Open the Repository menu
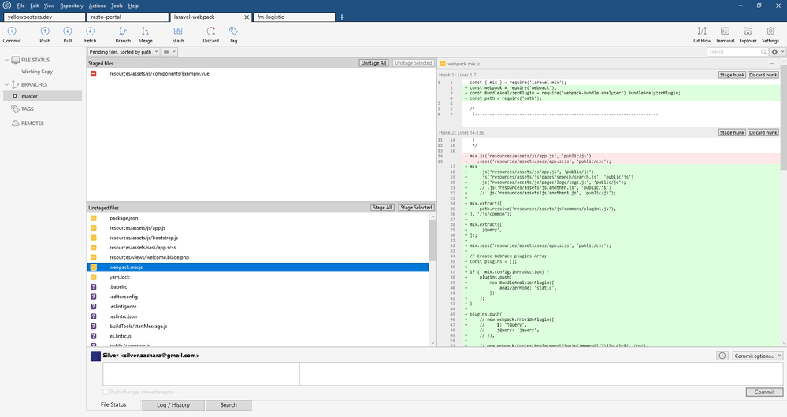 72,6
